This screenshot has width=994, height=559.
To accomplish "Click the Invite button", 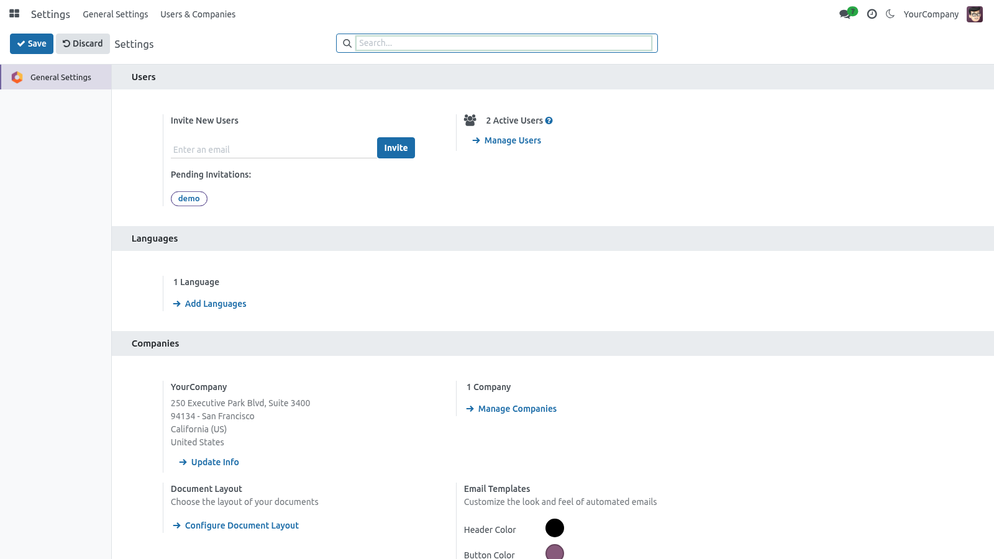I will coord(396,148).
